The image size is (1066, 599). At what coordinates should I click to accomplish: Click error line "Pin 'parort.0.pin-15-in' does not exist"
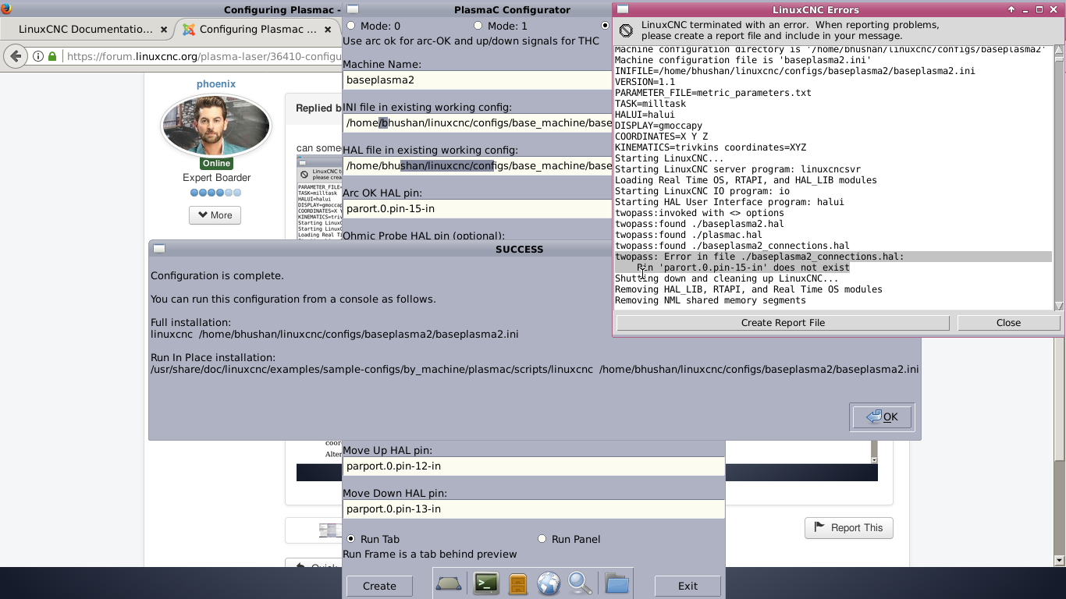(743, 268)
